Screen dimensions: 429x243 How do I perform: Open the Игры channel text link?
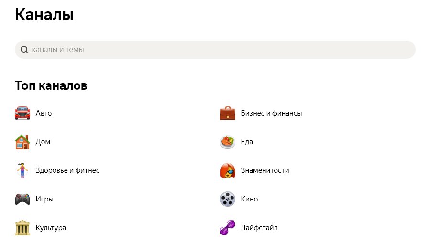(x=44, y=199)
